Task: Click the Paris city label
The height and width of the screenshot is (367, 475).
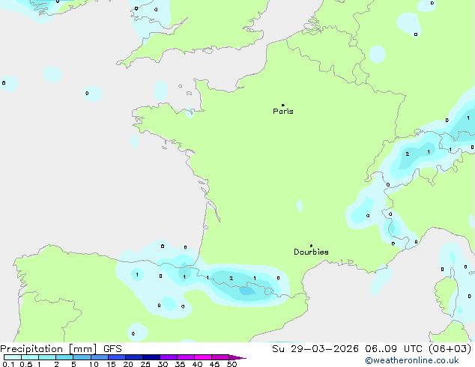Action: click(x=283, y=112)
